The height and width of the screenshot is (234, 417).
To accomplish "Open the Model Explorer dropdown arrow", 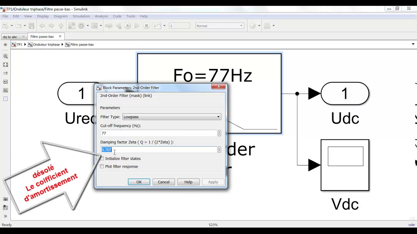I will tap(101, 26).
